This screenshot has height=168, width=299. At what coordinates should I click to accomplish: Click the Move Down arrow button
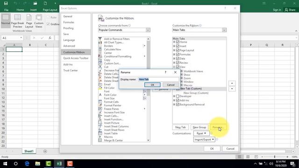click(x=232, y=89)
